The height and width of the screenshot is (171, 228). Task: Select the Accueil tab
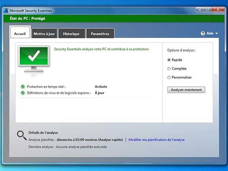20,34
